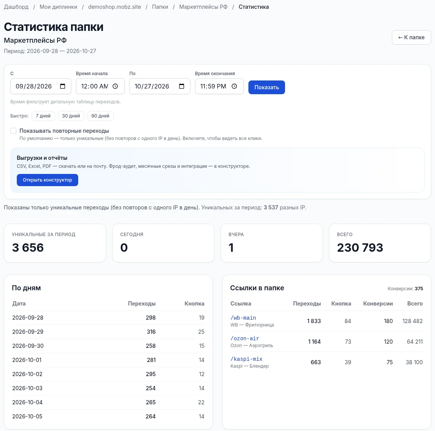Open calendar picker in start date field
The width and height of the screenshot is (435, 431).
coord(63,86)
